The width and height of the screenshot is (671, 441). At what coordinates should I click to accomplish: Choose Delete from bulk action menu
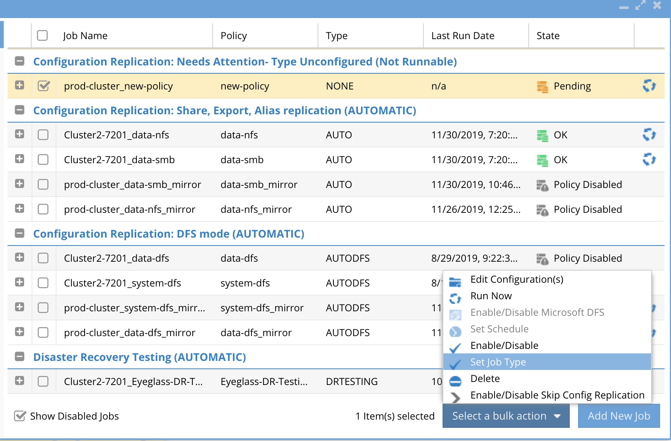[x=547, y=379]
